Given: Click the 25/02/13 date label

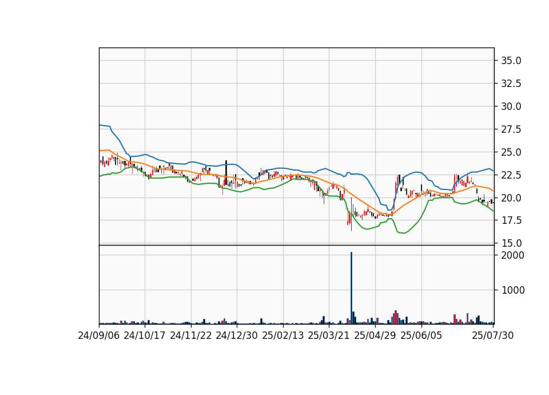Looking at the screenshot, I should point(283,336).
